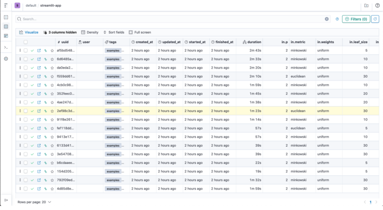
Task: Click the search info icon
Action: 337,19
